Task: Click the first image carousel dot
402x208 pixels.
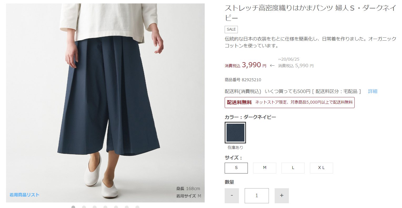Action: tap(73, 207)
